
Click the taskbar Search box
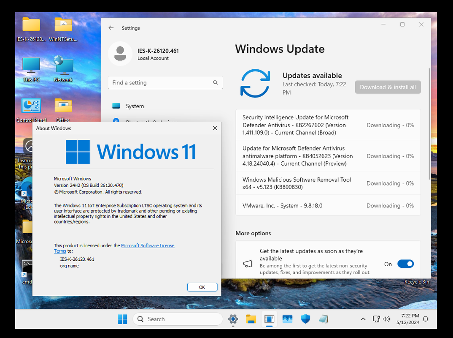[178, 319]
